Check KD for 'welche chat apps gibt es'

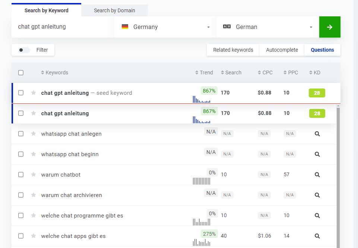(317, 236)
